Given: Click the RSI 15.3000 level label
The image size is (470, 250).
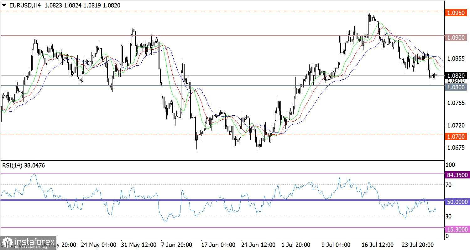Looking at the screenshot, I should pyautogui.click(x=457, y=230).
